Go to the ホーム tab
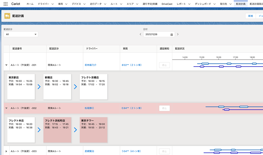The image size is (263, 155). coord(30,4)
